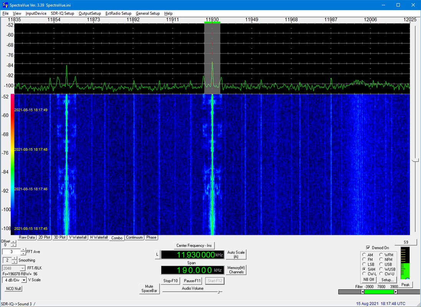Click the L lock button beside the frequency display

157,255
